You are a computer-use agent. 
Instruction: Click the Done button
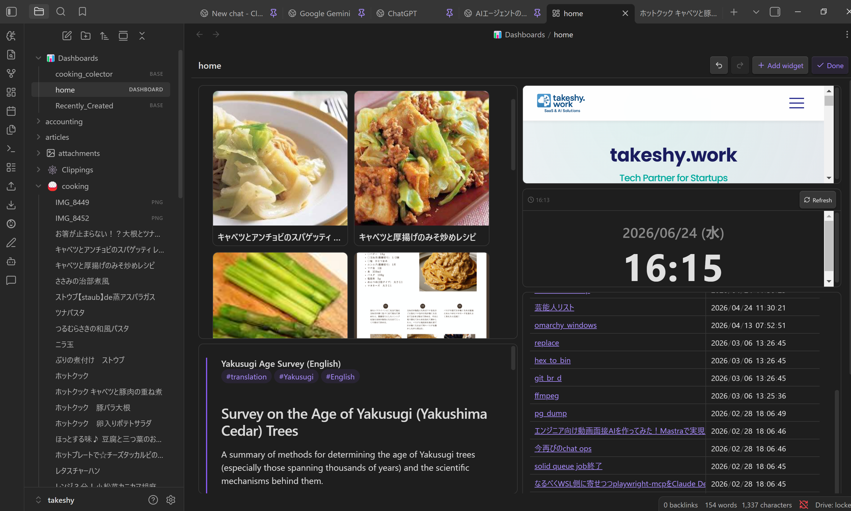point(830,65)
